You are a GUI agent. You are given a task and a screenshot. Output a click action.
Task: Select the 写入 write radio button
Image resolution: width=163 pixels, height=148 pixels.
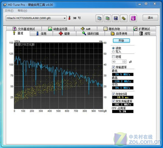click(x=113, y=52)
